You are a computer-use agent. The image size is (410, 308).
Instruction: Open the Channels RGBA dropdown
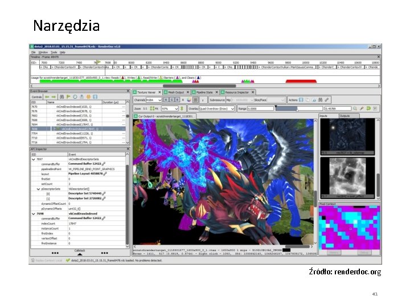154,100
